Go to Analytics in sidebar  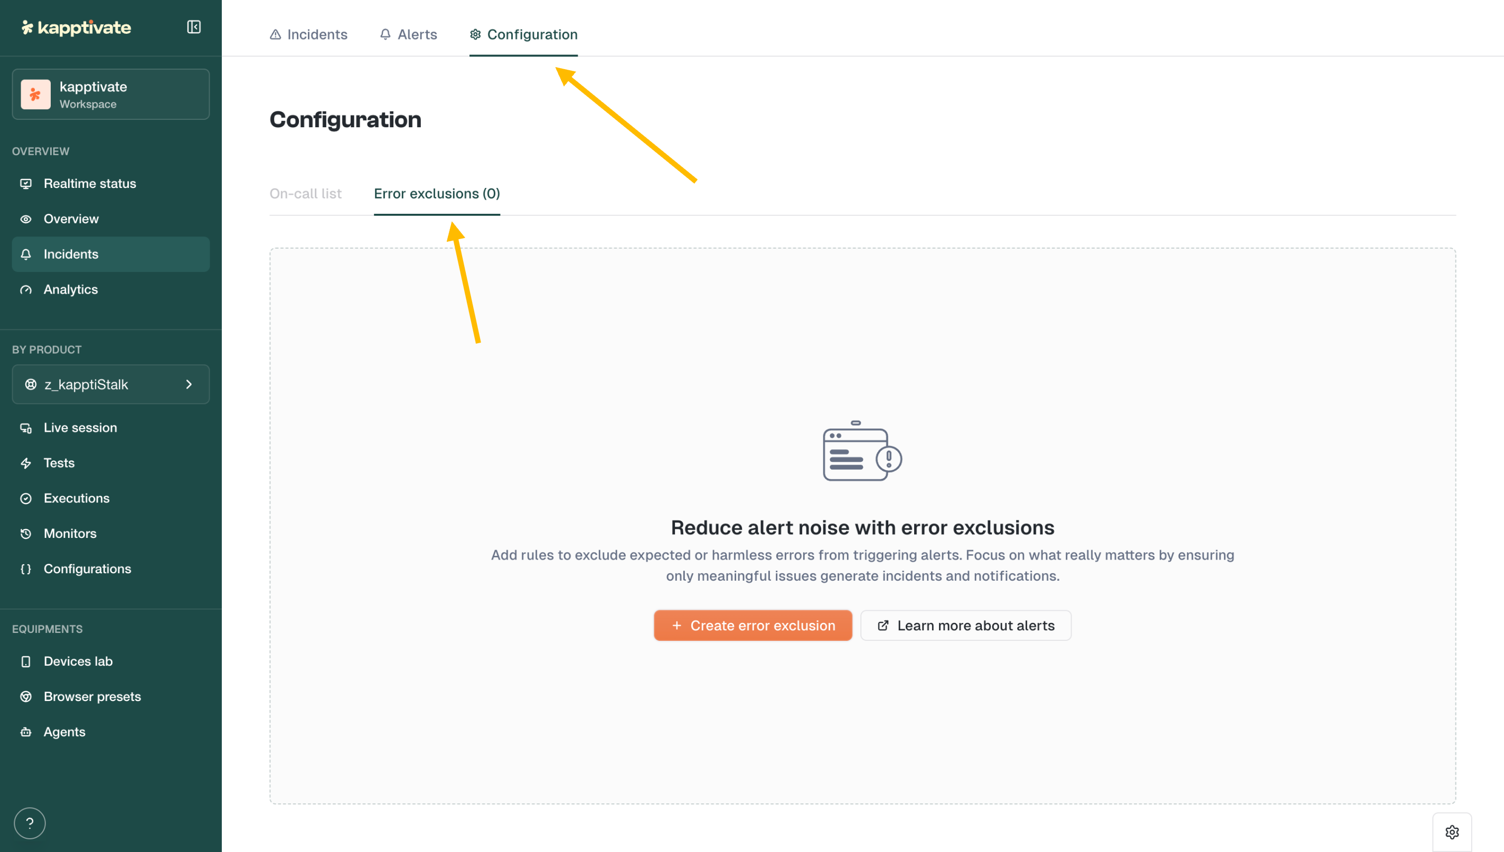tap(70, 290)
